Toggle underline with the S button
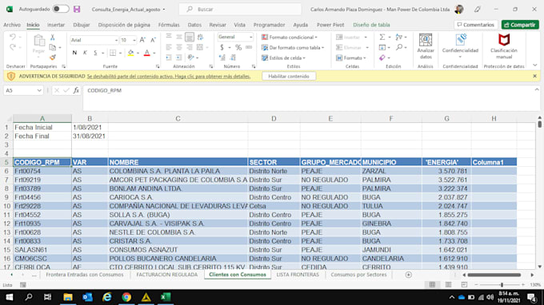 [x=95, y=53]
